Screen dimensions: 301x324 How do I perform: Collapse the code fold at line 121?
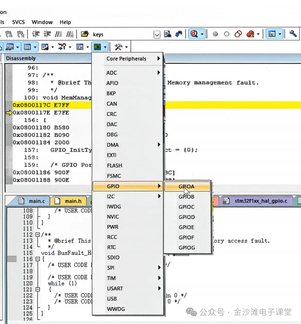[37, 289]
